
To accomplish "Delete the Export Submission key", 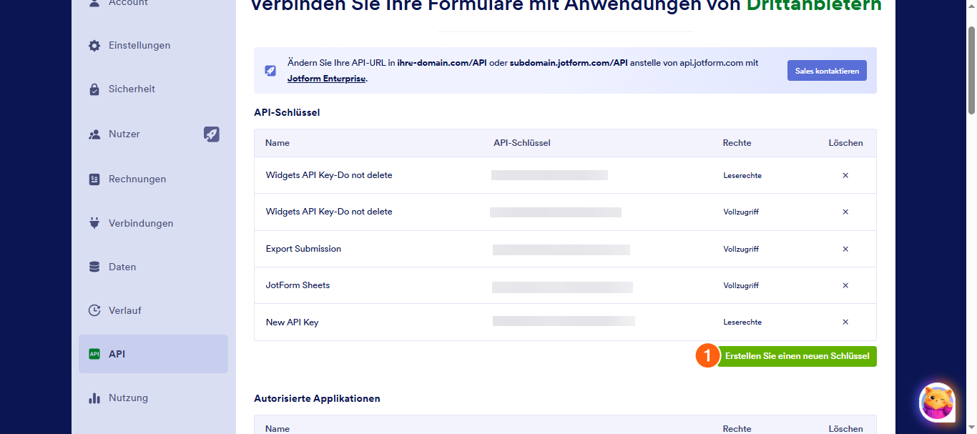I will click(845, 249).
